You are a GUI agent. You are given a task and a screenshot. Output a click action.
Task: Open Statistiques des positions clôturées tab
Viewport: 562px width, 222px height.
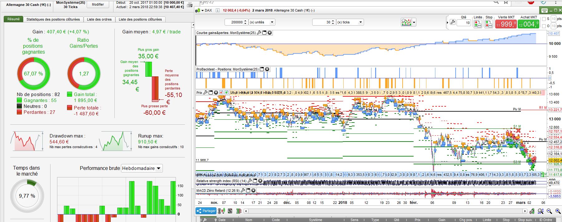click(x=53, y=19)
